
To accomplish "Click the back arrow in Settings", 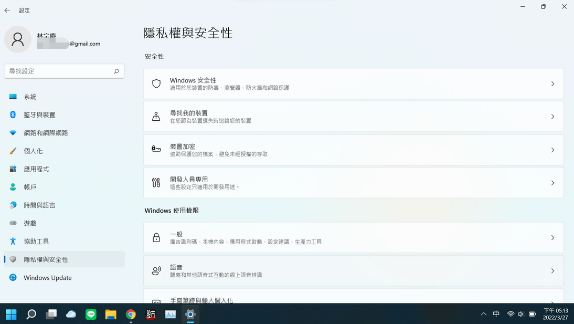I will click(7, 11).
